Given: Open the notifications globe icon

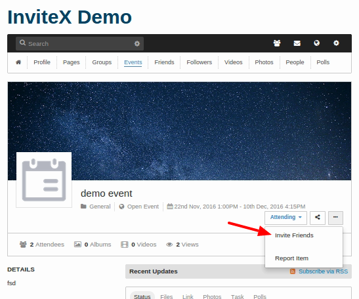Looking at the screenshot, I should (316, 43).
